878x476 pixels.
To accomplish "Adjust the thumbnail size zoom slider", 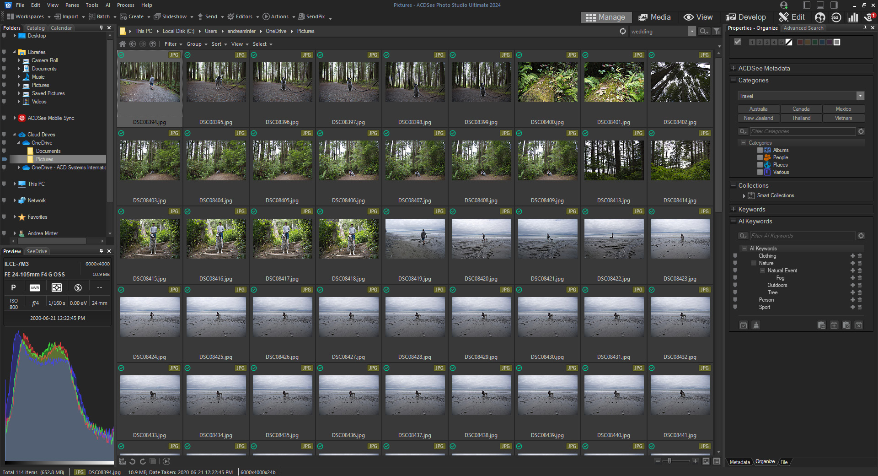I will click(x=670, y=461).
